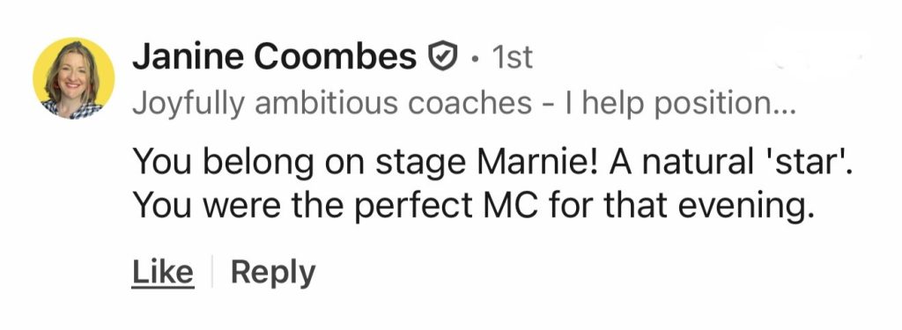Reply to Janine Coombes' comment
The height and width of the screenshot is (330, 902).
(x=273, y=273)
